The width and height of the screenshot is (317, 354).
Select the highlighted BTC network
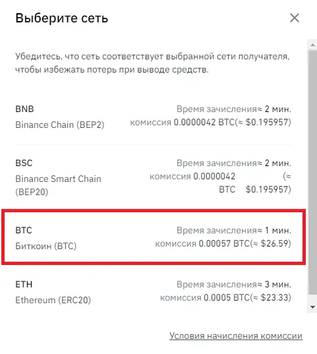click(x=154, y=237)
